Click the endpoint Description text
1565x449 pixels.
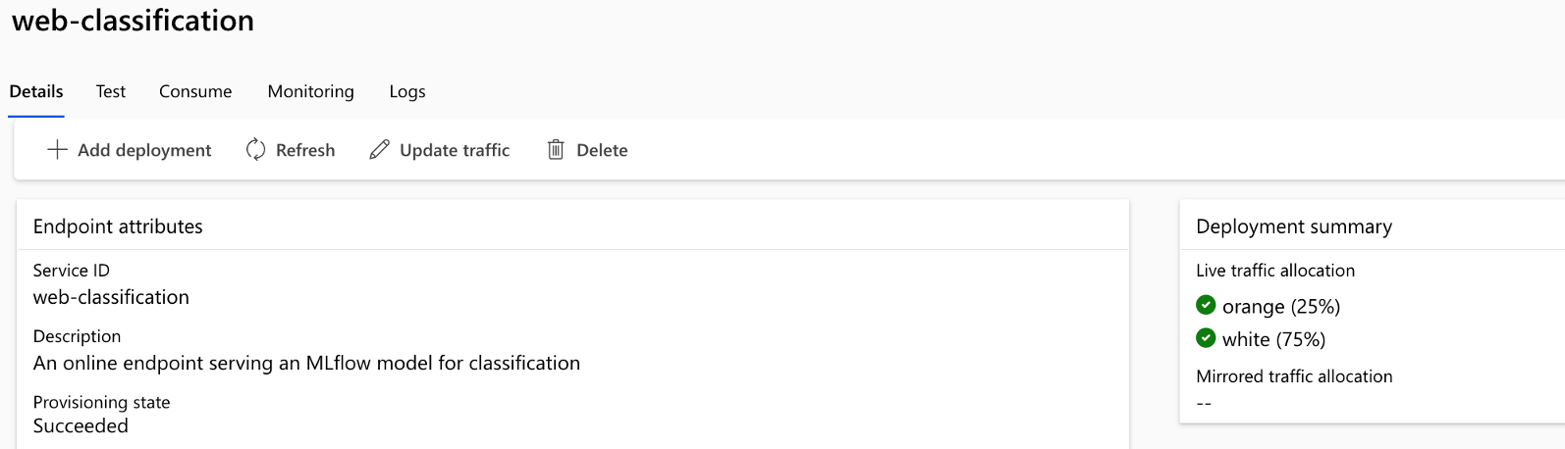pos(306,363)
